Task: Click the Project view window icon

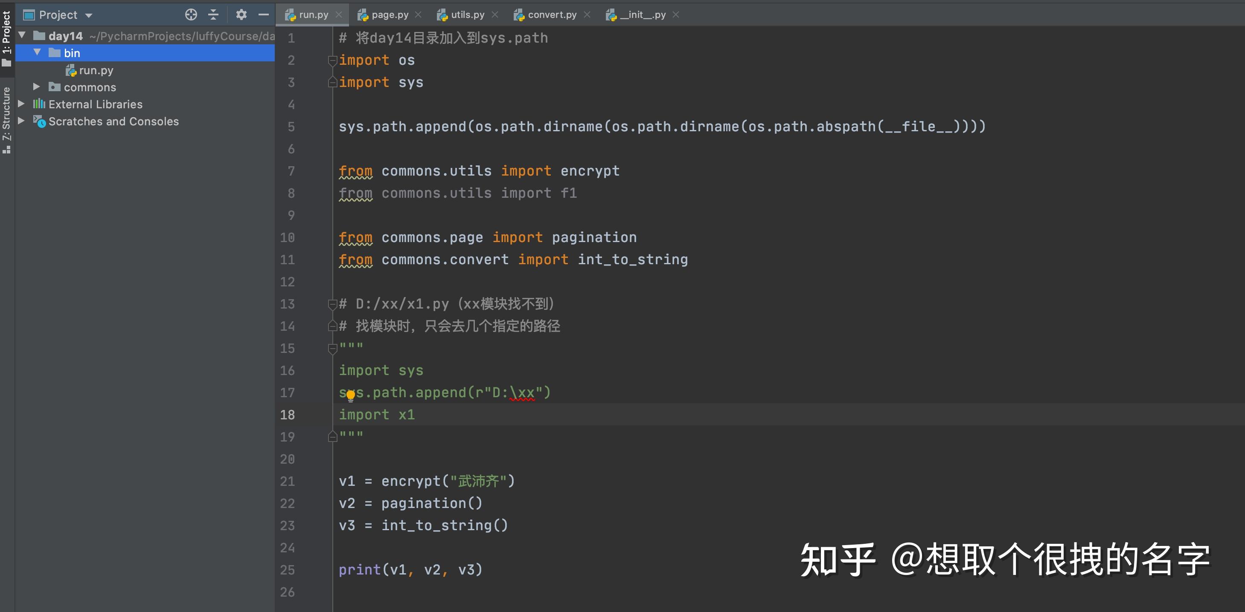Action: (29, 15)
